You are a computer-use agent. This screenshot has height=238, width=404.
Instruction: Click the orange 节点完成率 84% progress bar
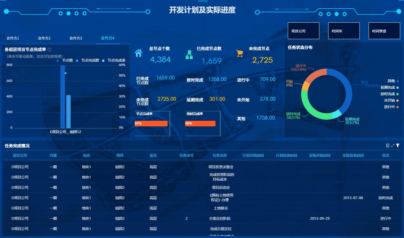coord(151,123)
